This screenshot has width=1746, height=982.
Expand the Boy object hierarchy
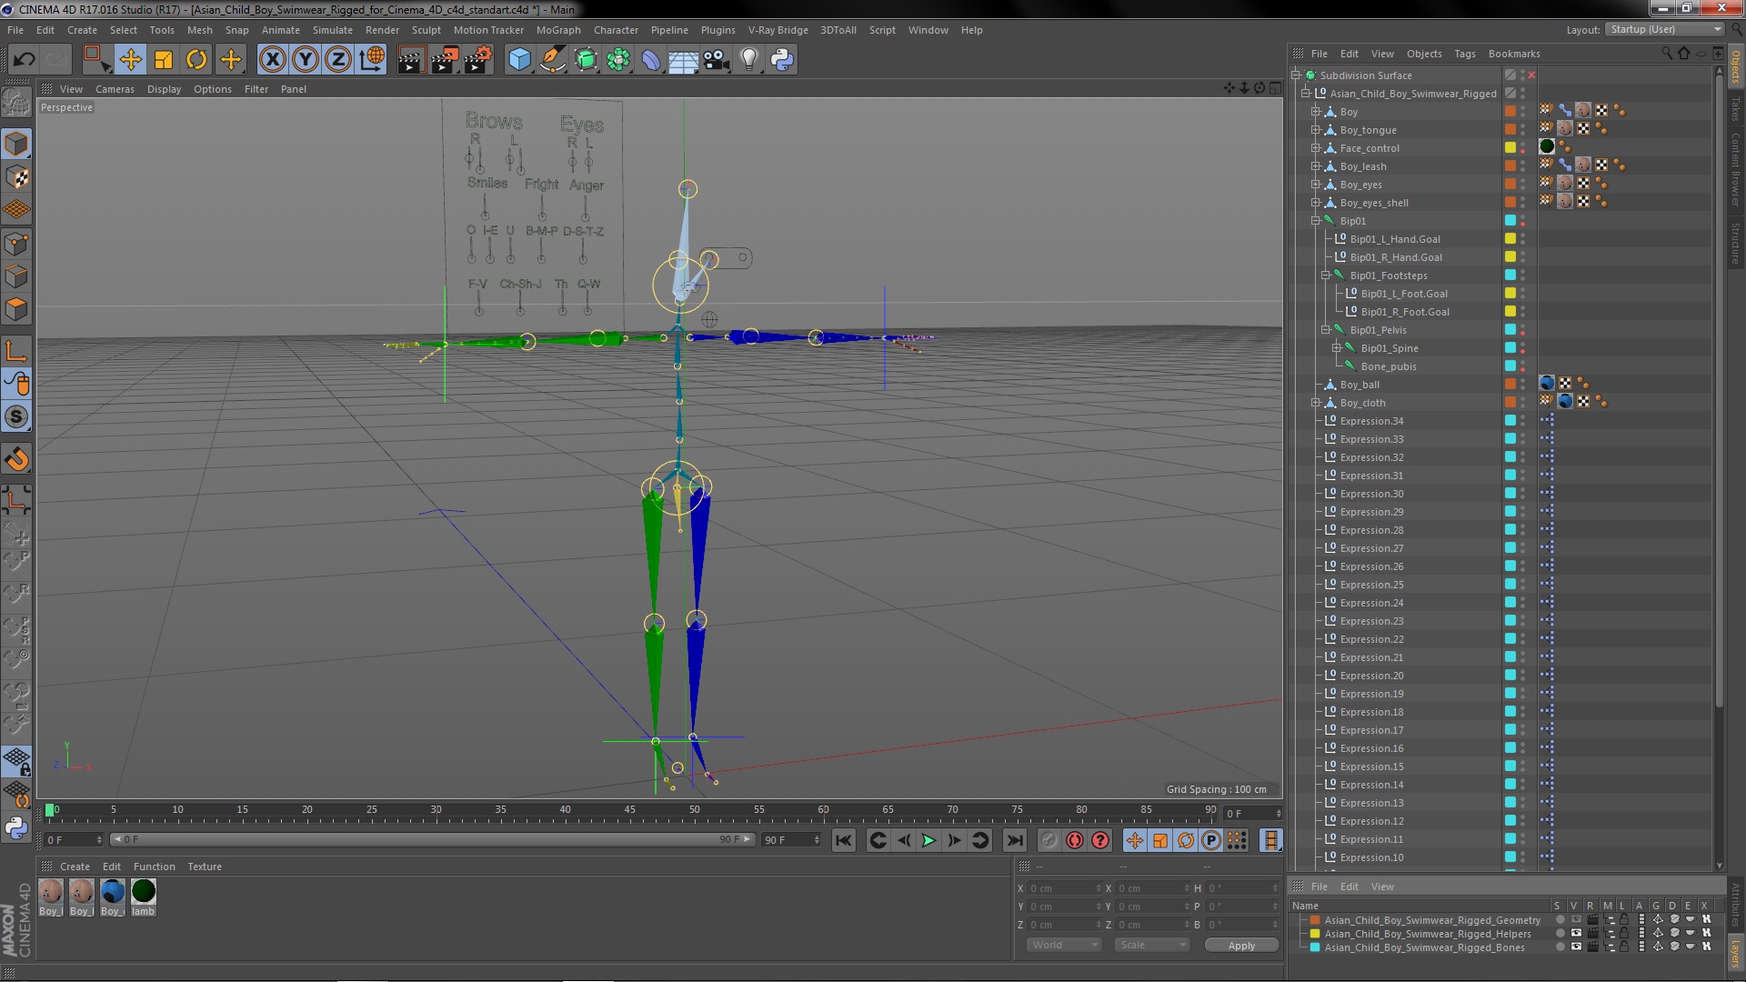click(1315, 112)
